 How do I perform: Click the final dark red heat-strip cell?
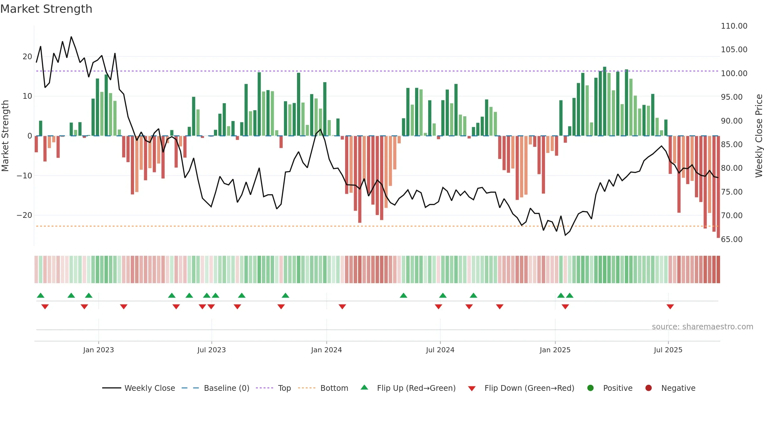click(x=718, y=269)
